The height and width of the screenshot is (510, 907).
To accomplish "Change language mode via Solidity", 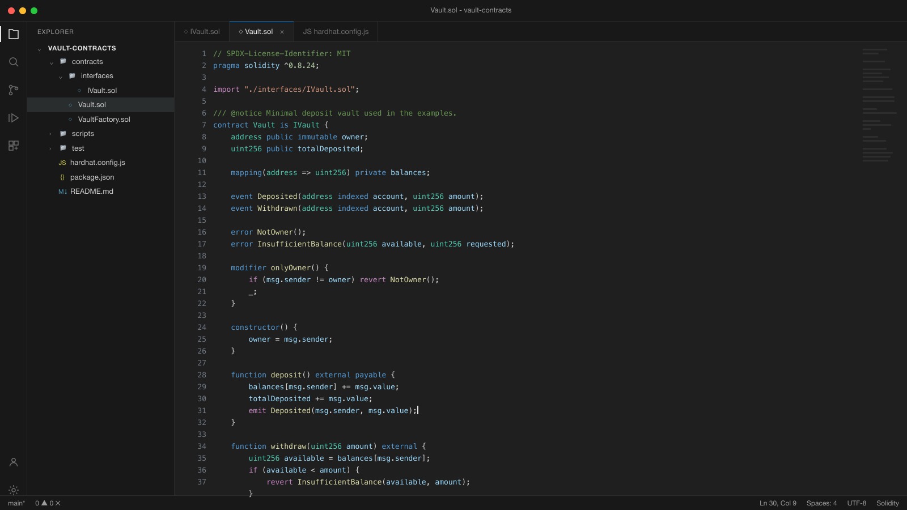I will (887, 503).
